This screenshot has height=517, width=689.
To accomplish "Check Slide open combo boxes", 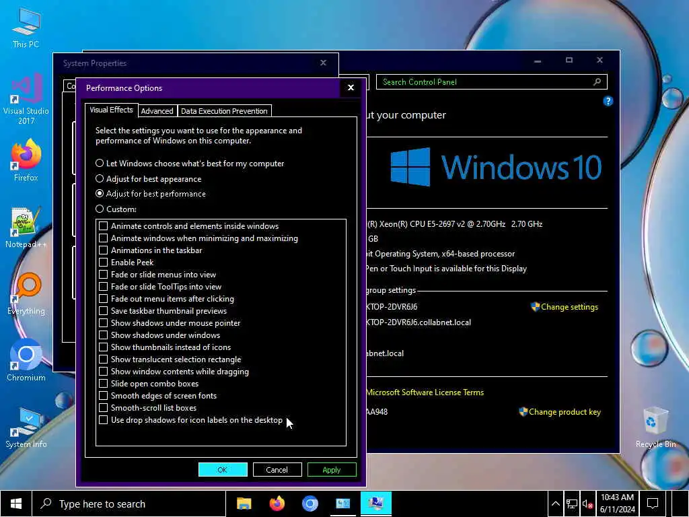I will click(x=103, y=383).
